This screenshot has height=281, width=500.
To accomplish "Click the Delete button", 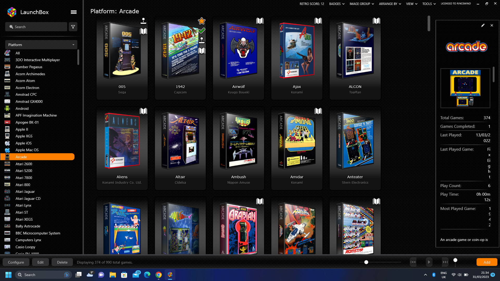I will click(62, 262).
